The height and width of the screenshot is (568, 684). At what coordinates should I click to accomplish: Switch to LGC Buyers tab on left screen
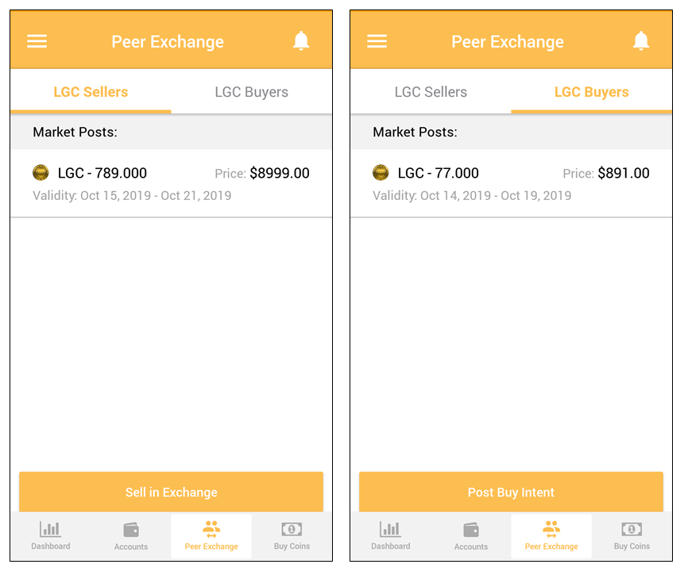251,92
